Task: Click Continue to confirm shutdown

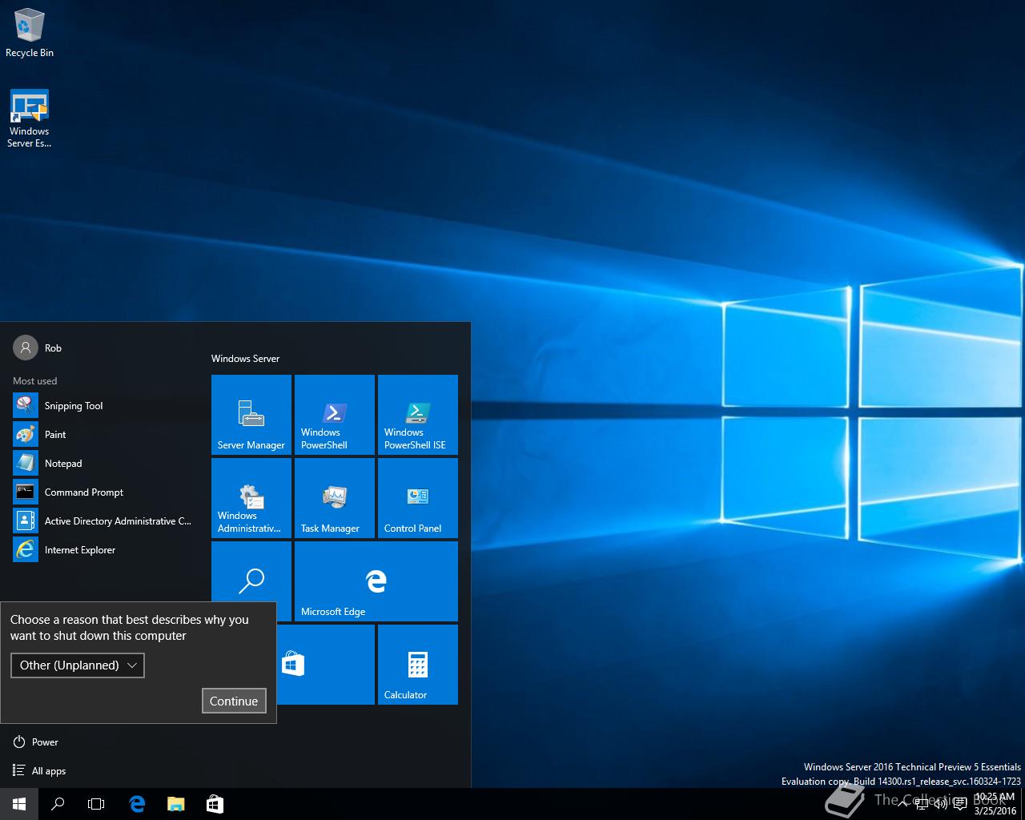Action: (x=234, y=701)
